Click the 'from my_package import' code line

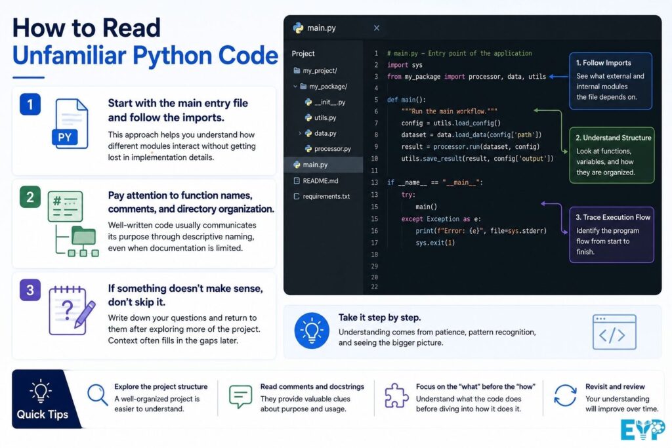point(467,77)
